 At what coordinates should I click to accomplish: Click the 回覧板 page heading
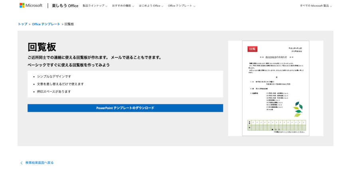coord(41,47)
